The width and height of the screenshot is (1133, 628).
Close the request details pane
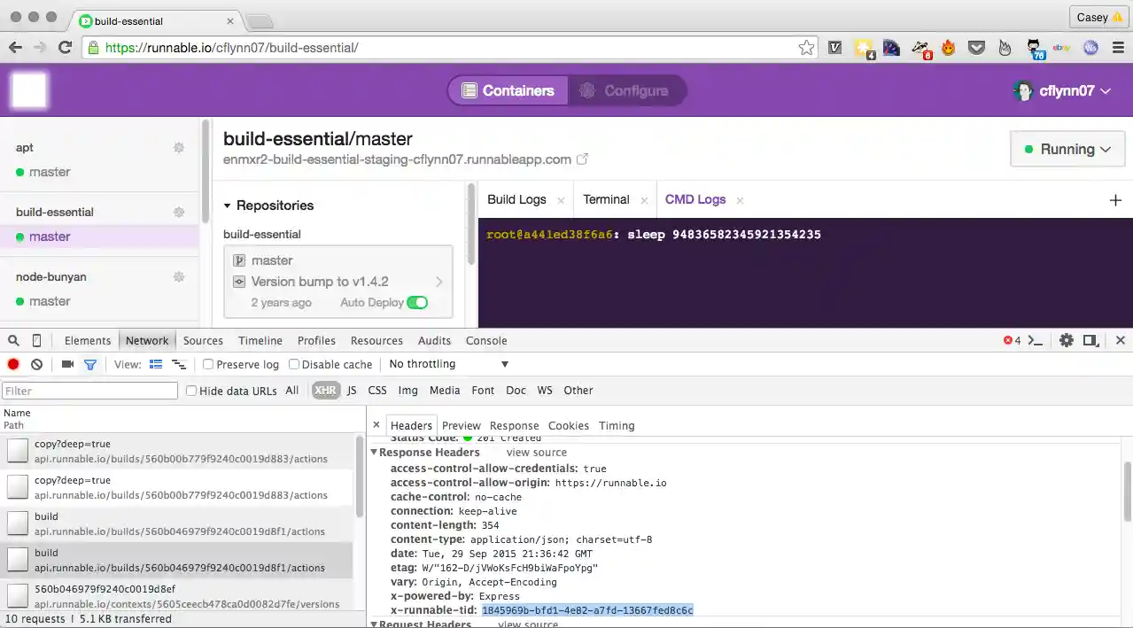376,425
